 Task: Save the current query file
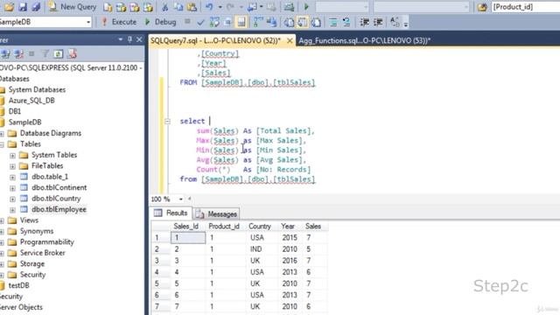(x=23, y=7)
